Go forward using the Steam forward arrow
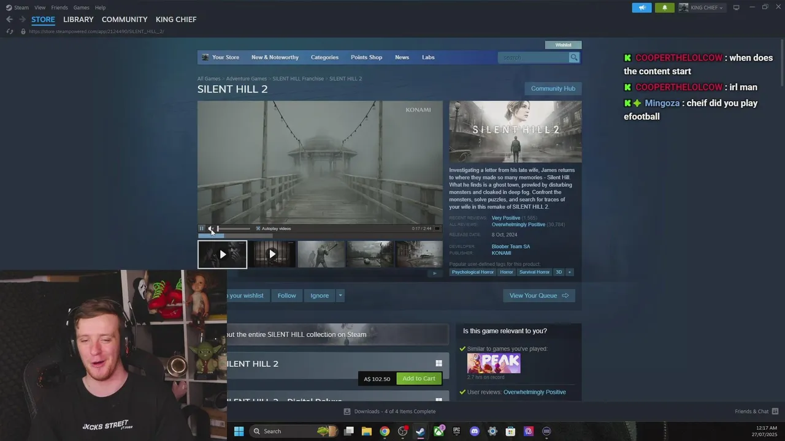 click(22, 20)
